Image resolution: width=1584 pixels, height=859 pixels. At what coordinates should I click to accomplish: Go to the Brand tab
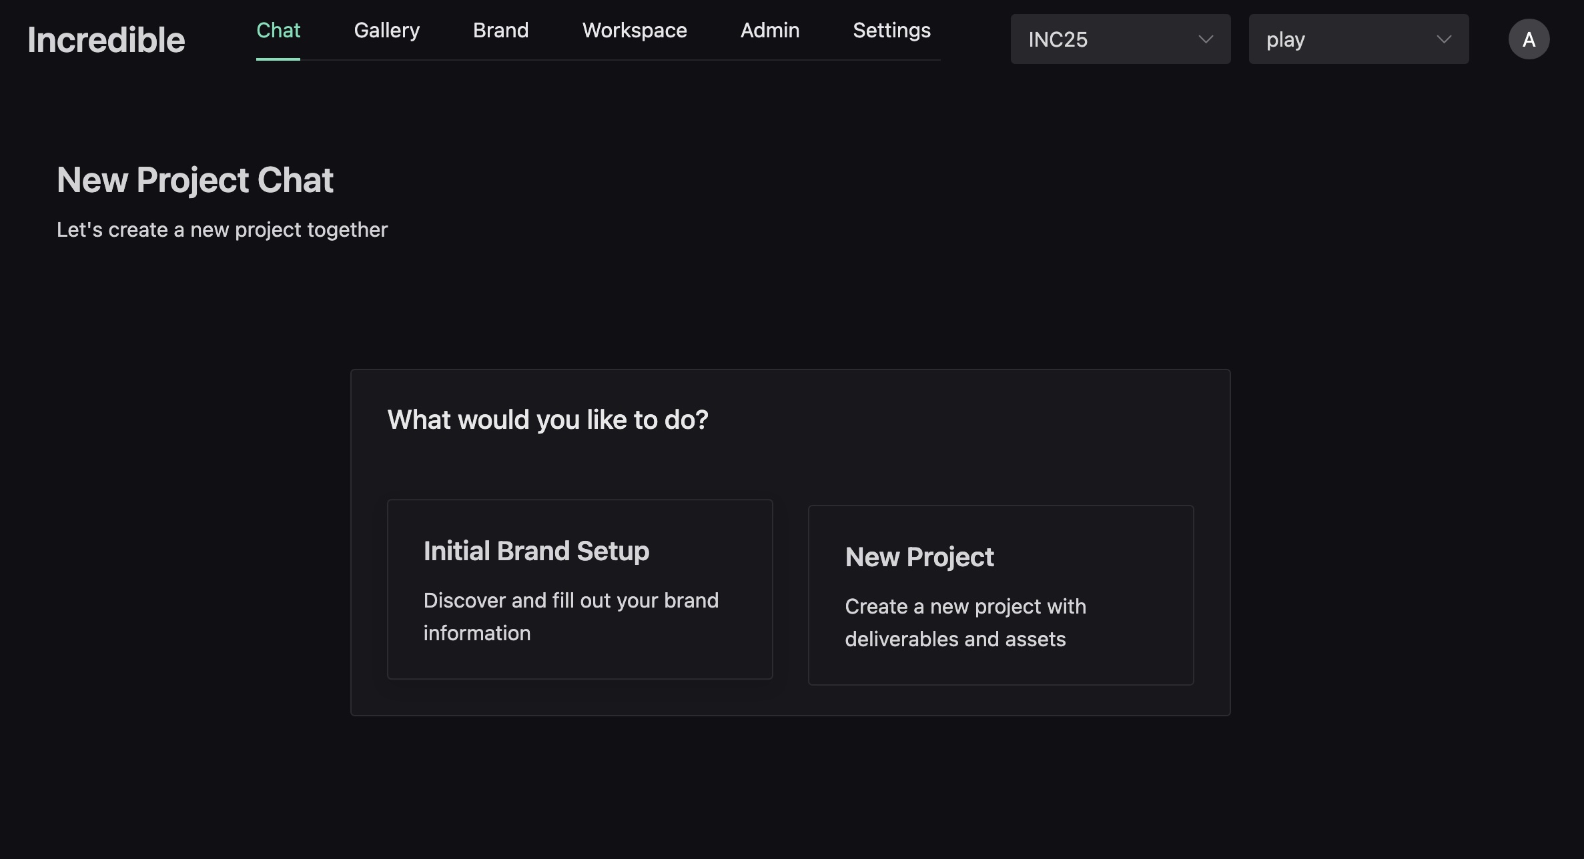tap(500, 31)
